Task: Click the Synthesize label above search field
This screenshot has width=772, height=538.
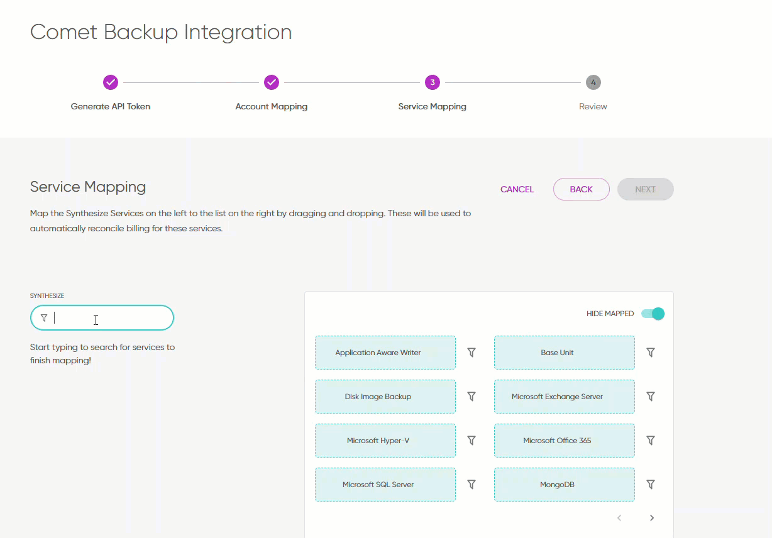Action: click(47, 295)
